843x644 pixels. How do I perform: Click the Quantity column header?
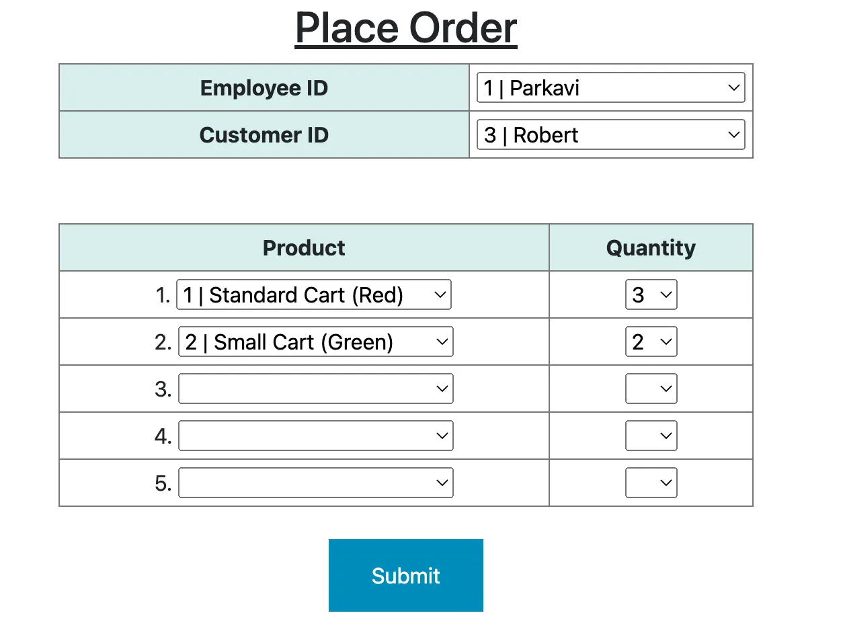(651, 247)
